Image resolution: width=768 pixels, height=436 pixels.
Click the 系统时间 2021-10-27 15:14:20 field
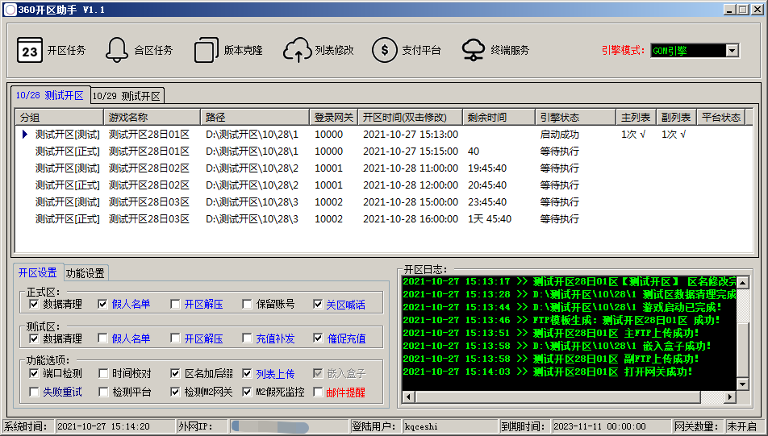[115, 426]
